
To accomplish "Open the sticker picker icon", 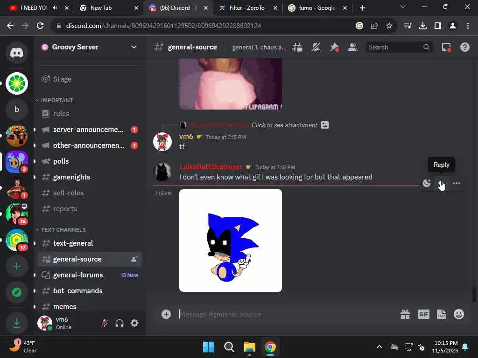I will point(442,314).
